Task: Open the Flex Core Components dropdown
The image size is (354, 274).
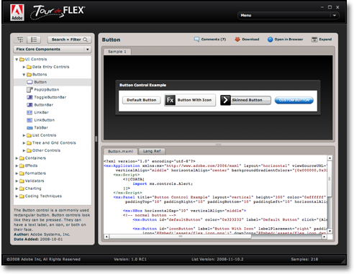Action: (x=53, y=49)
